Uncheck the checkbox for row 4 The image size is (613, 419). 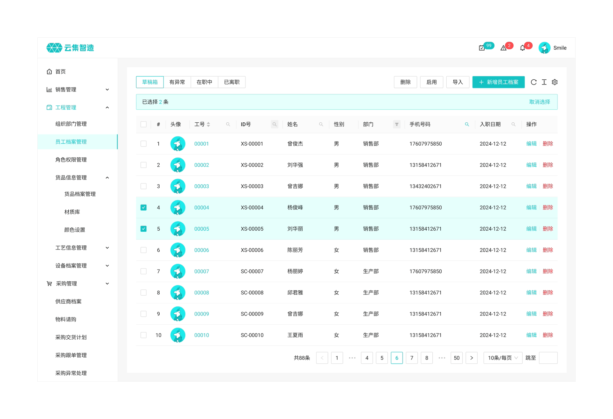144,208
